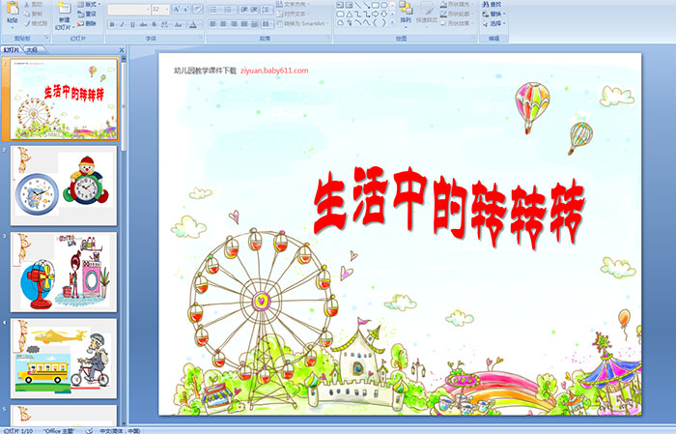Click the New Slide (新建幻灯片) icon

coord(64,9)
